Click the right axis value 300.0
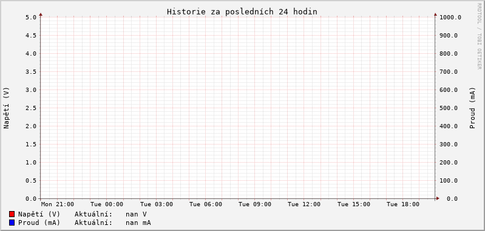The height and width of the screenshot is (231, 485). point(448,144)
